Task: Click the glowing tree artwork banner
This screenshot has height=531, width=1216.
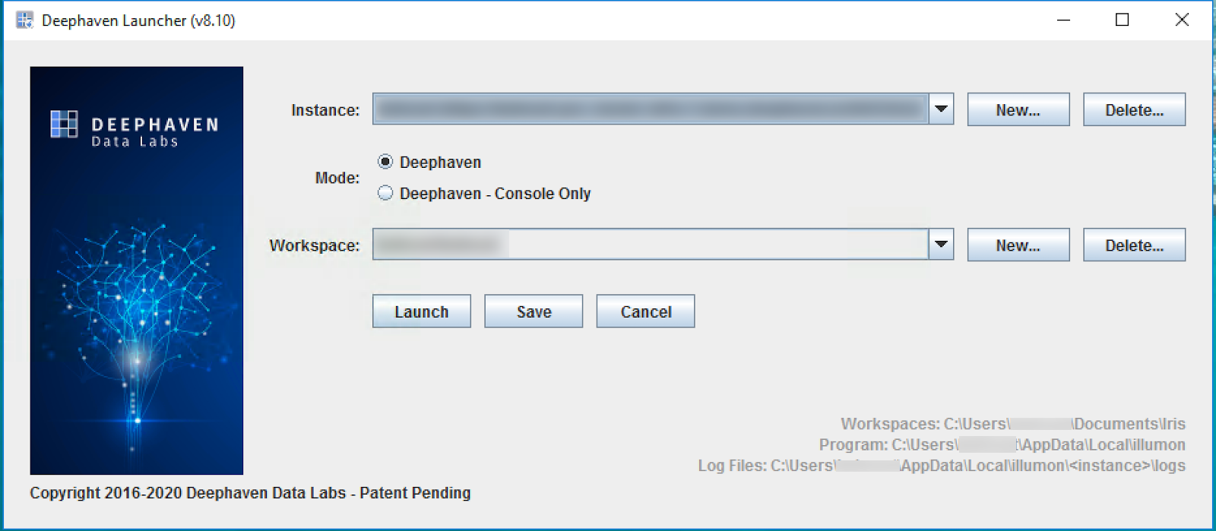Action: pos(137,270)
